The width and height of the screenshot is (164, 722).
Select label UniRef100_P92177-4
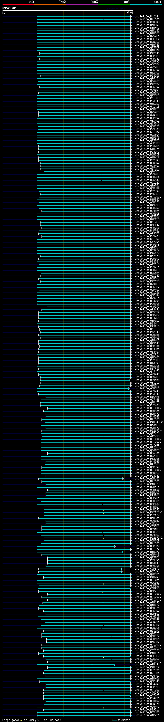tap(149, 431)
